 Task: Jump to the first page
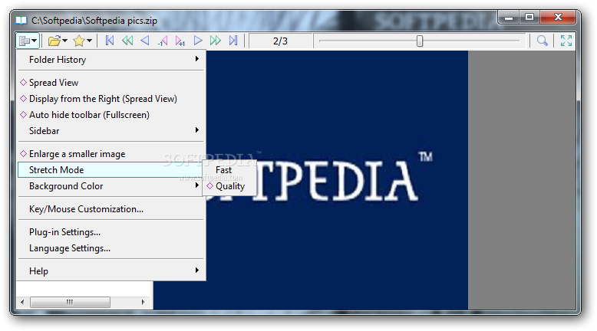(110, 41)
